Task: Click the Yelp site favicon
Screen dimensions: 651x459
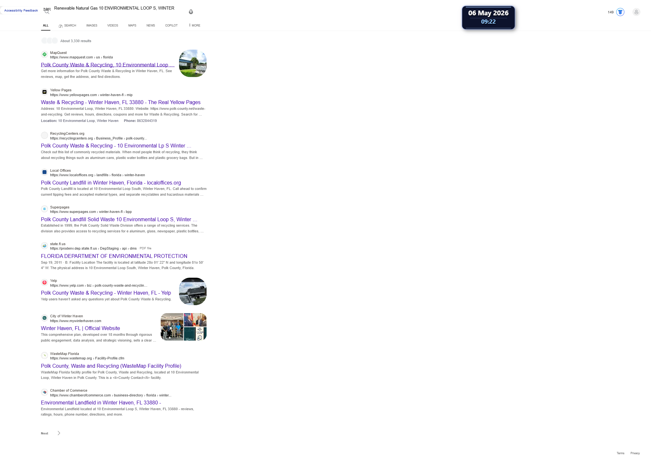Action: click(x=44, y=282)
